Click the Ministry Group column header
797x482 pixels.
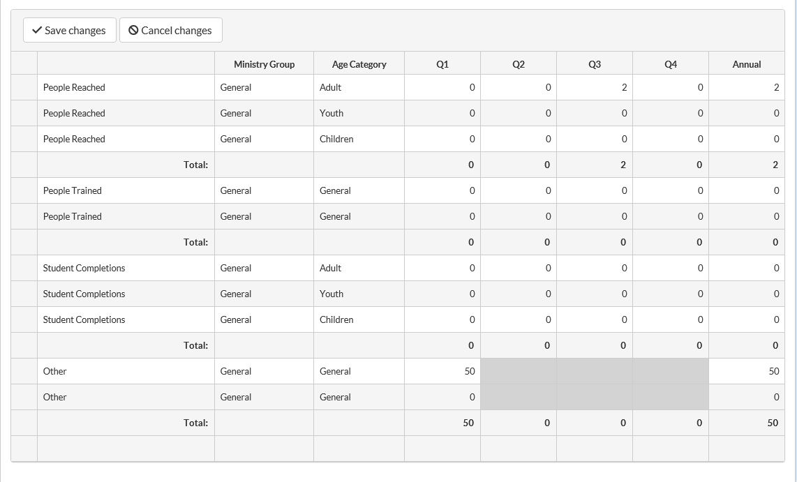(264, 64)
